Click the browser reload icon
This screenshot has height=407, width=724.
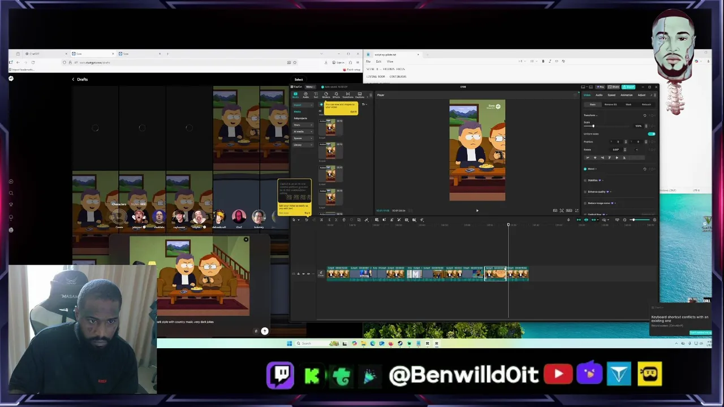33,63
